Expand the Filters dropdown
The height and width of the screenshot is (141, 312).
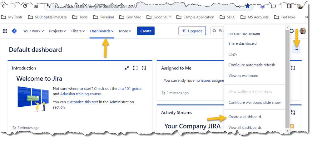tap(78, 31)
